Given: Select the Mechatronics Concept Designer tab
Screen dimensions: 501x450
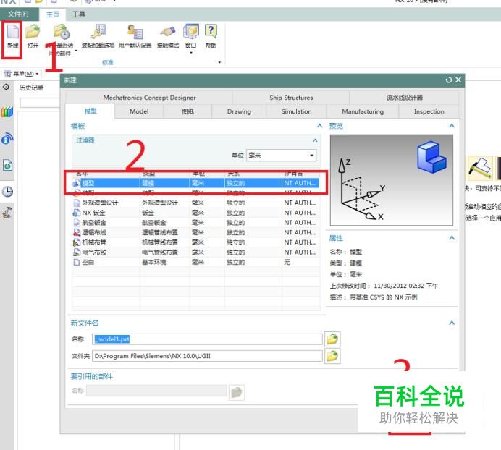Looking at the screenshot, I should pos(149,98).
